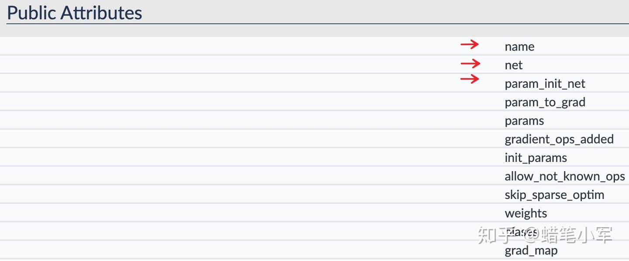Click the red arrow pointing to name
Viewport: 629px width, 261px height.
[x=470, y=44]
